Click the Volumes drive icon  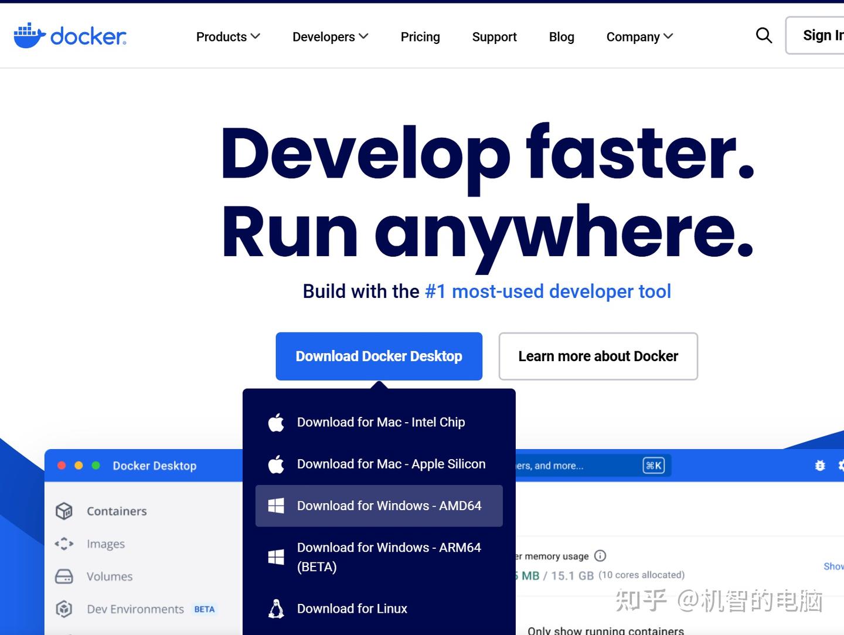coord(64,577)
